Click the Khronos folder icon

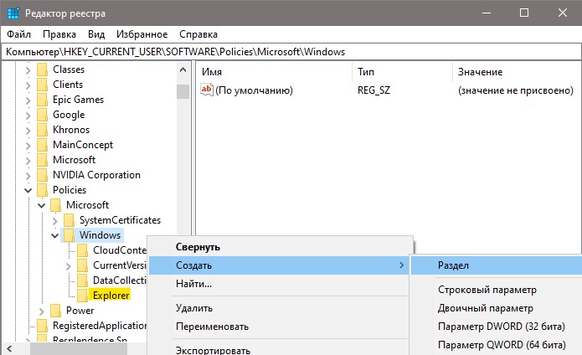pyautogui.click(x=43, y=130)
